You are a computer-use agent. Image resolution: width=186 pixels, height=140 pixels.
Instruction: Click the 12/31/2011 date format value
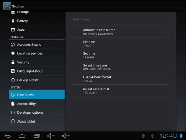coord(90,93)
